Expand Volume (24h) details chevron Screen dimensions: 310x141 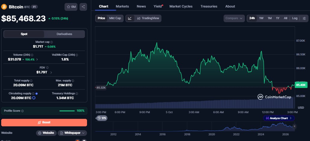tap(37, 59)
